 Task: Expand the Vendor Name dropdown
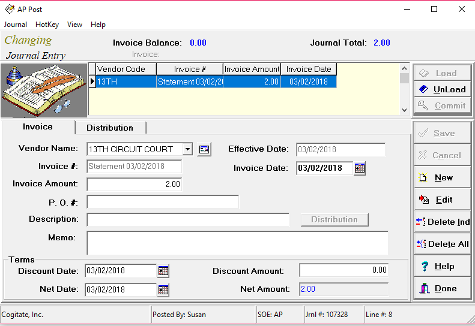click(x=187, y=149)
